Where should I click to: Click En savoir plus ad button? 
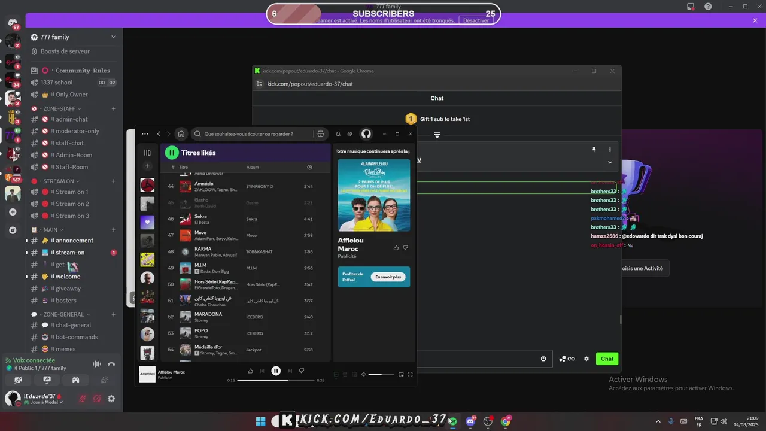(388, 277)
